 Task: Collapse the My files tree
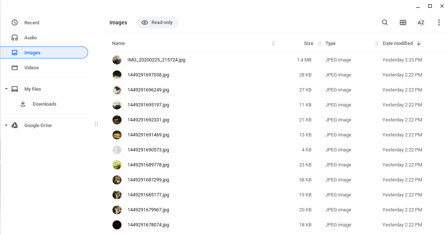6,89
